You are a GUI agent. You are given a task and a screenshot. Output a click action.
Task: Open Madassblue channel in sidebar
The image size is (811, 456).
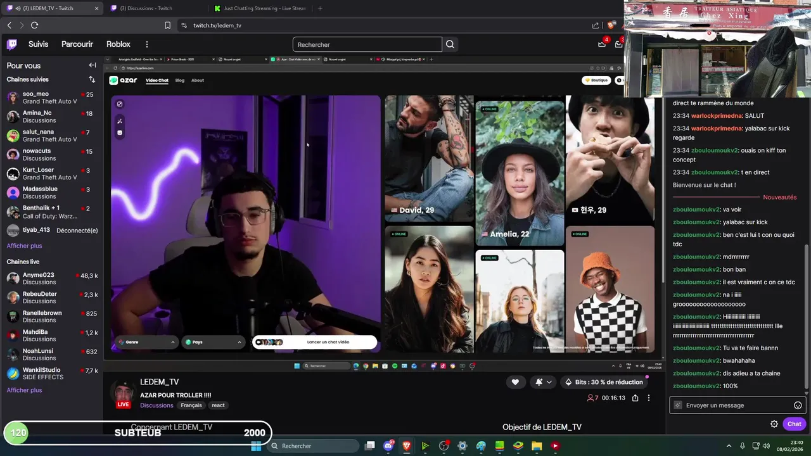click(52, 193)
